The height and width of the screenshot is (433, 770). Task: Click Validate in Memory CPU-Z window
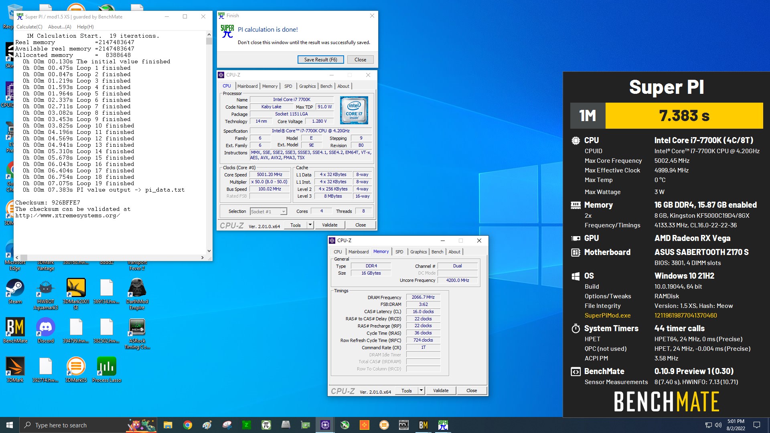(x=441, y=391)
